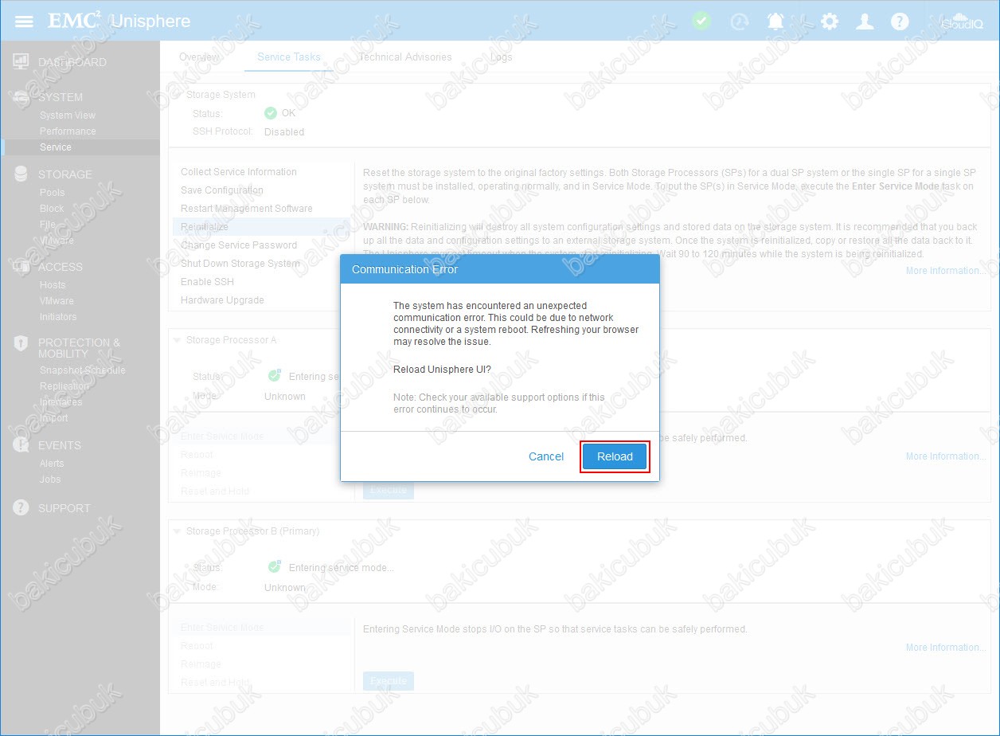Click Storage Processor B status icon
This screenshot has height=736, width=1000.
(275, 567)
